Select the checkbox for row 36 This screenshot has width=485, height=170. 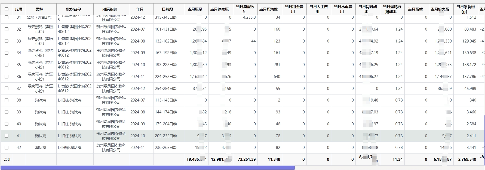[7, 77]
